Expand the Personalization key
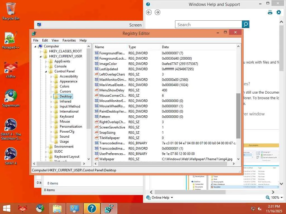Image resolution: width=286 pixels, height=214 pixels. click(51, 127)
